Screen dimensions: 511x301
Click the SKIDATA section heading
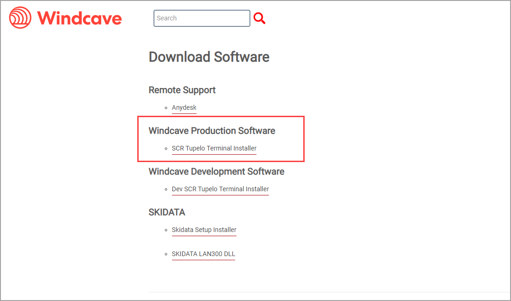[x=167, y=212]
